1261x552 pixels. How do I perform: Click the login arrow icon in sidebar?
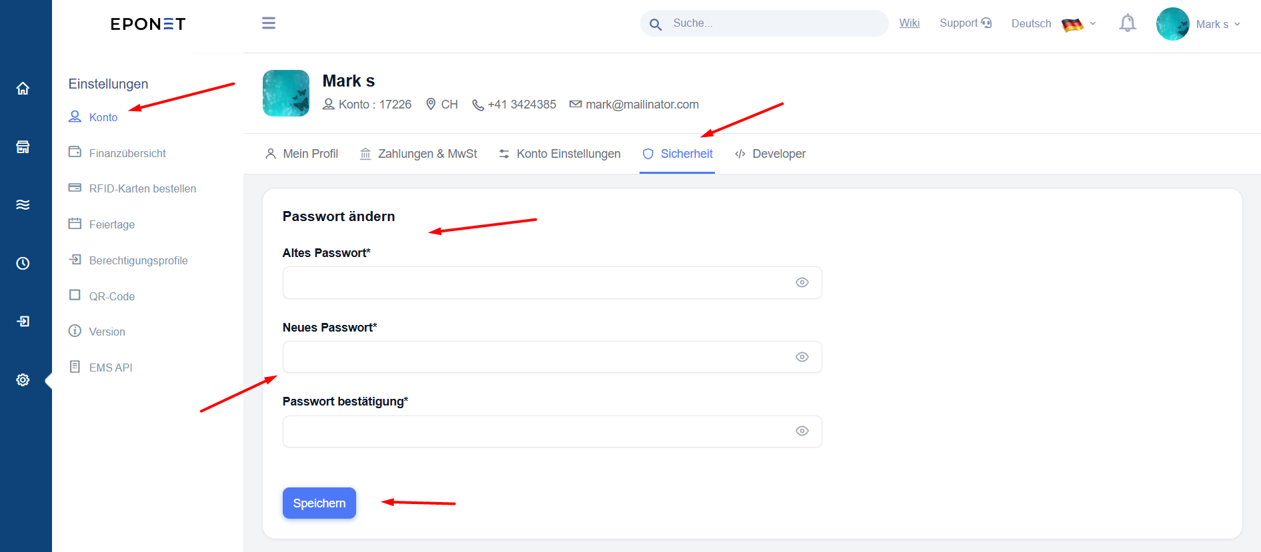[23, 321]
